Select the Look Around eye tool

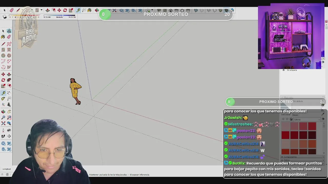(9, 130)
